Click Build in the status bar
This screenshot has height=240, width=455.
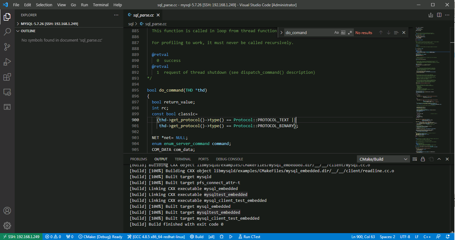197,237
